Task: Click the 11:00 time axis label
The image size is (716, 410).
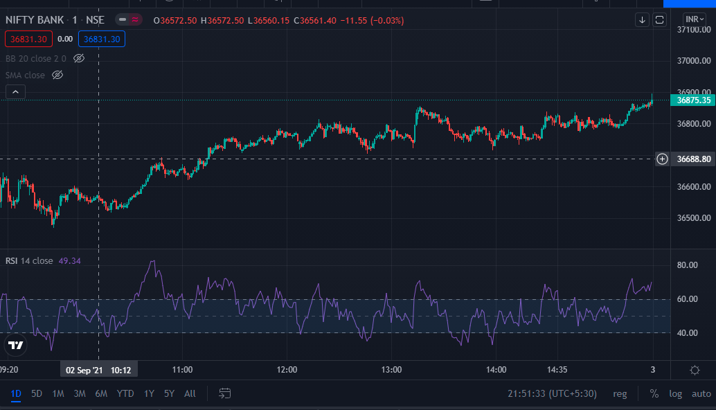Action: [x=182, y=370]
